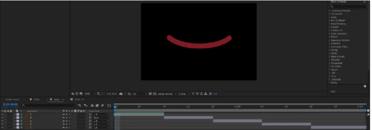Open the magnification ratio dropdown
Screen dimensions: 372x130
click(90, 94)
